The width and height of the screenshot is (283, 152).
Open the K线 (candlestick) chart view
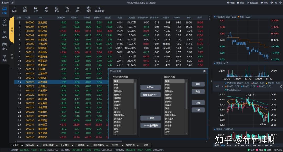(46, 9)
